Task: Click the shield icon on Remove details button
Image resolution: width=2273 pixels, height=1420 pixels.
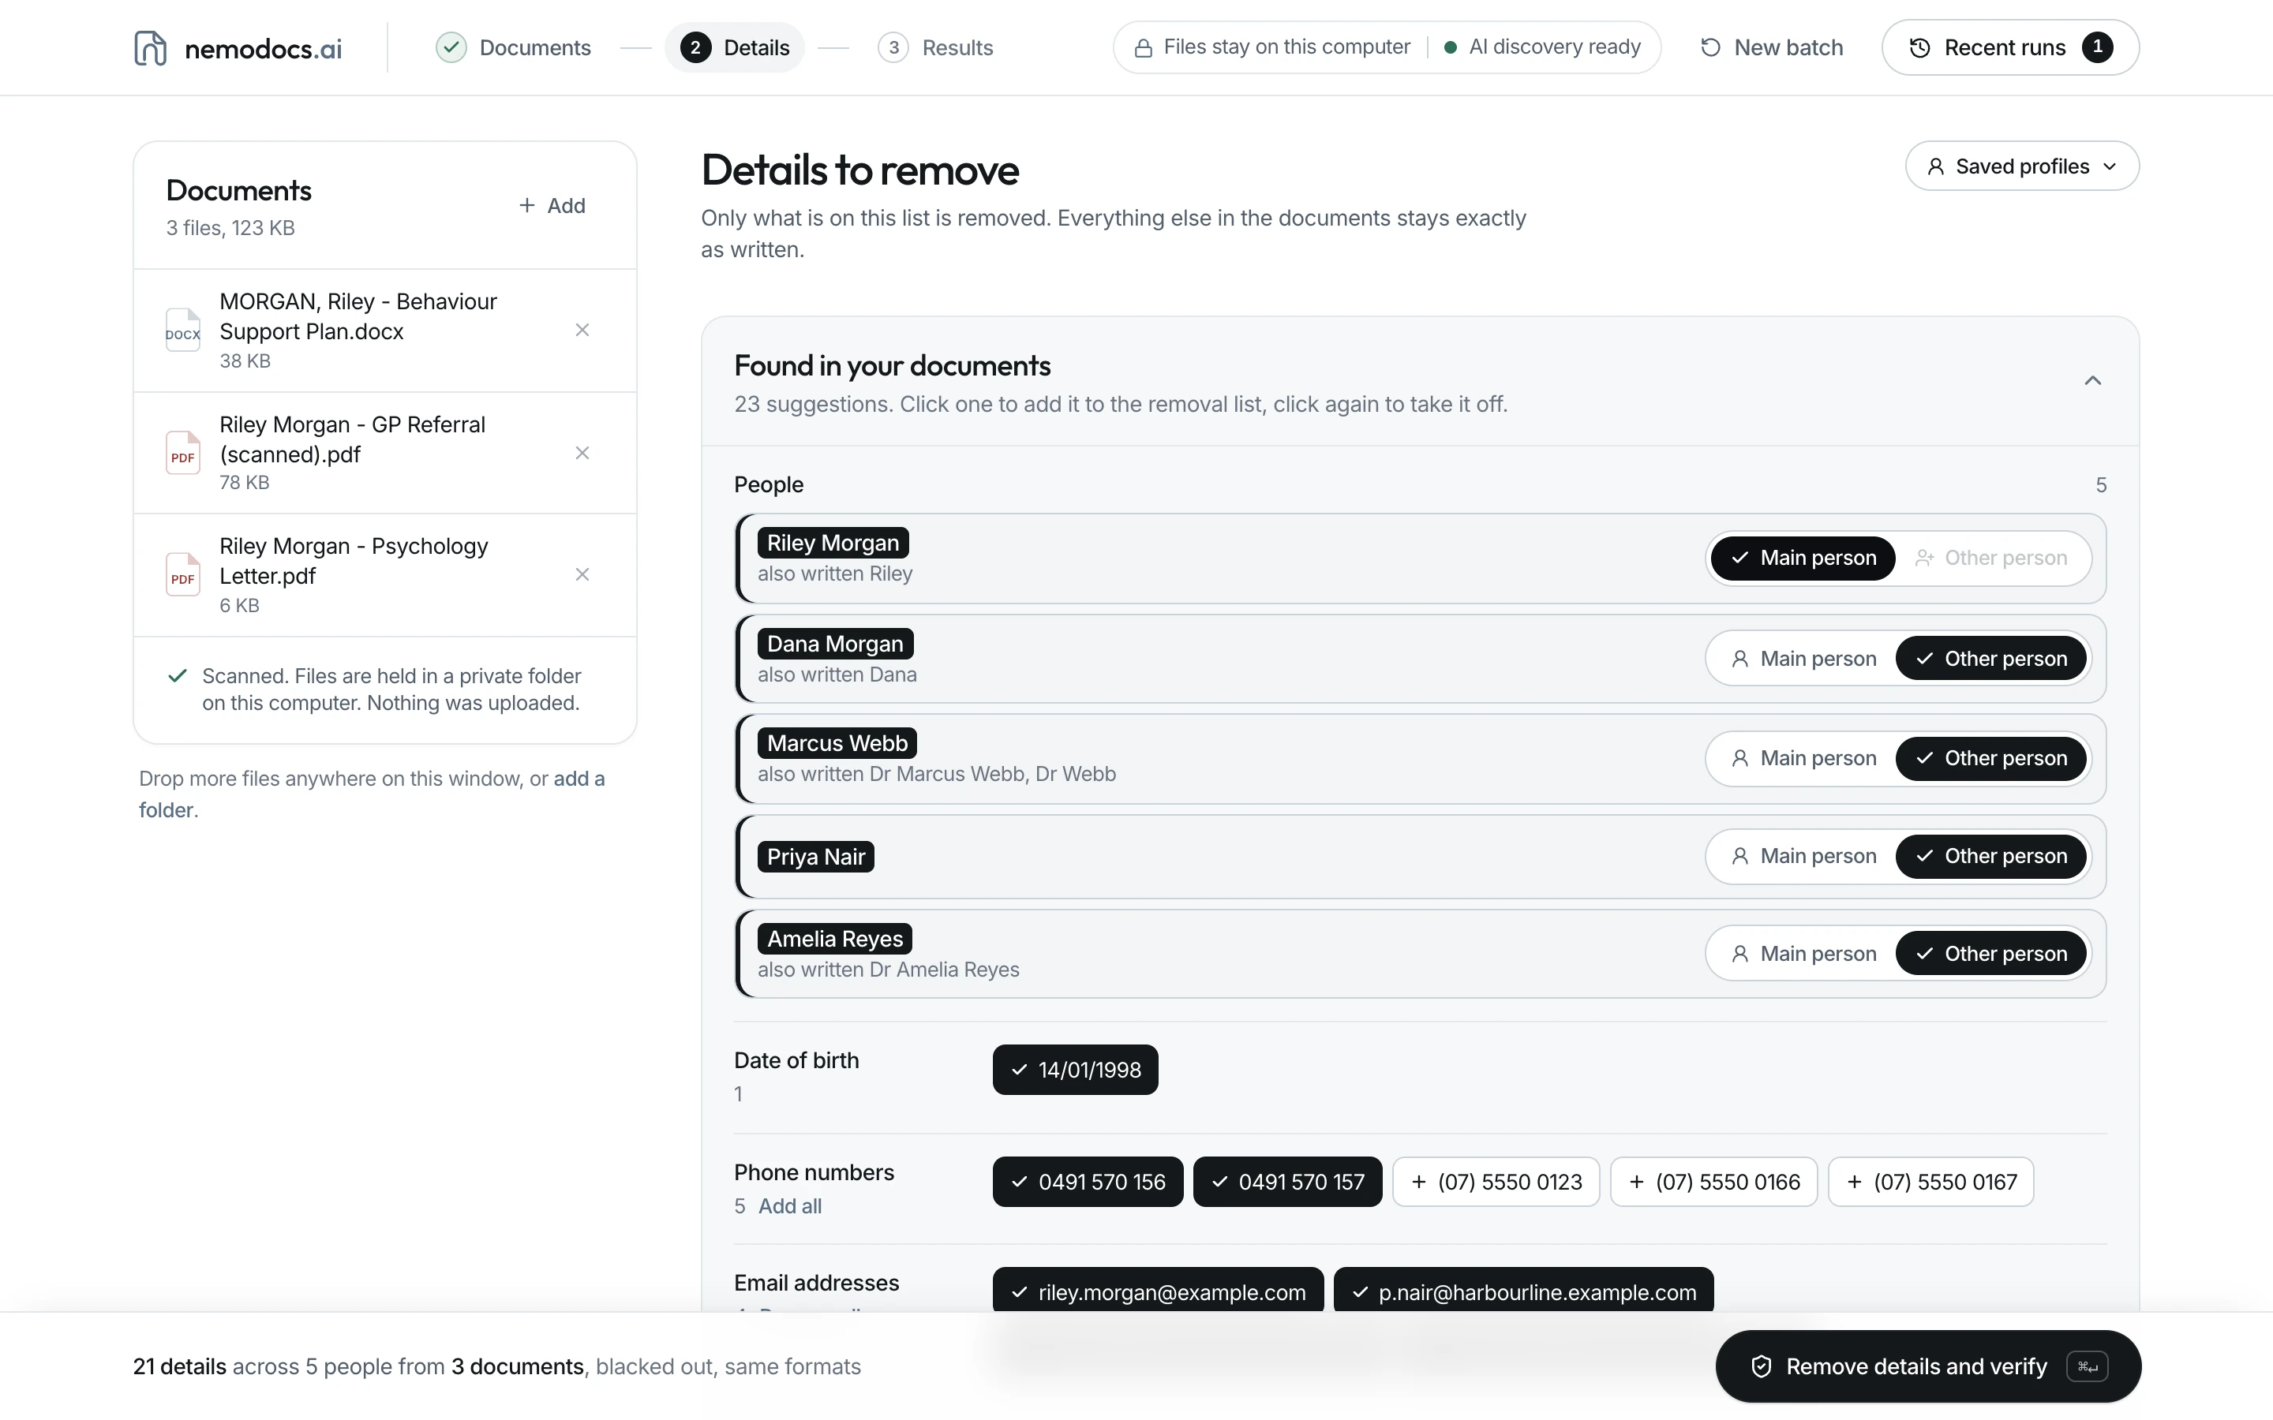Action: tap(1761, 1366)
